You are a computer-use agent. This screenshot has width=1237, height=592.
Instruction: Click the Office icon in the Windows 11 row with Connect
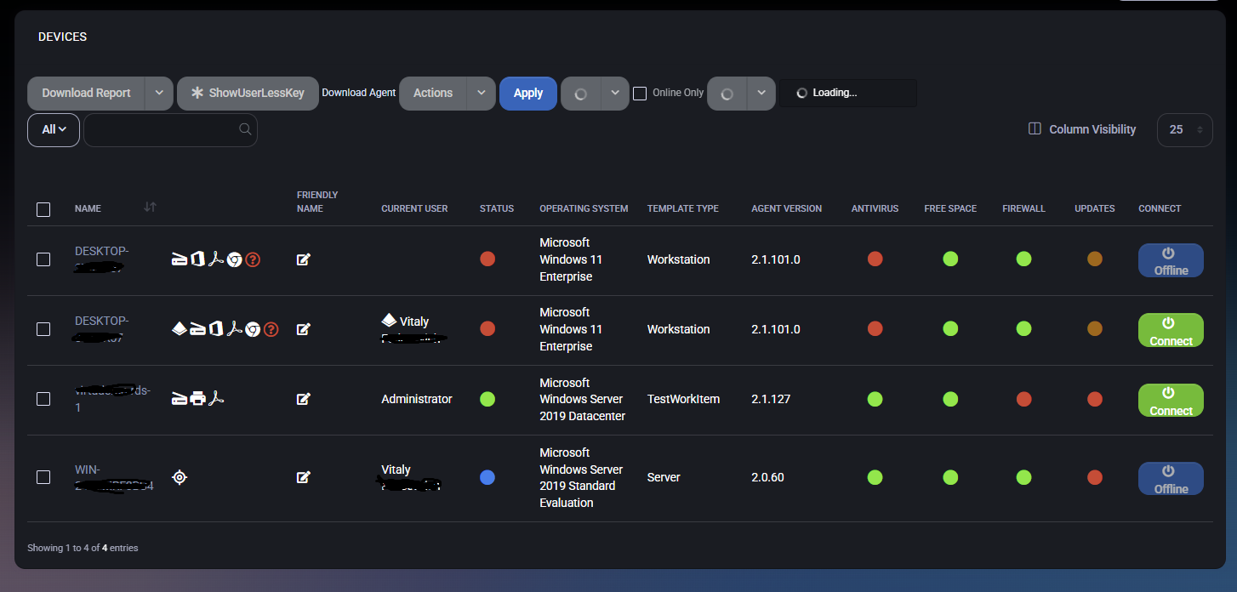216,329
